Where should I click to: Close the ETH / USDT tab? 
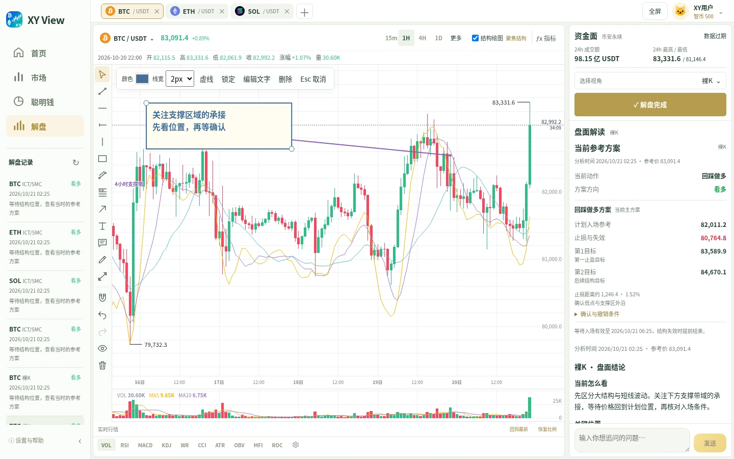point(222,11)
